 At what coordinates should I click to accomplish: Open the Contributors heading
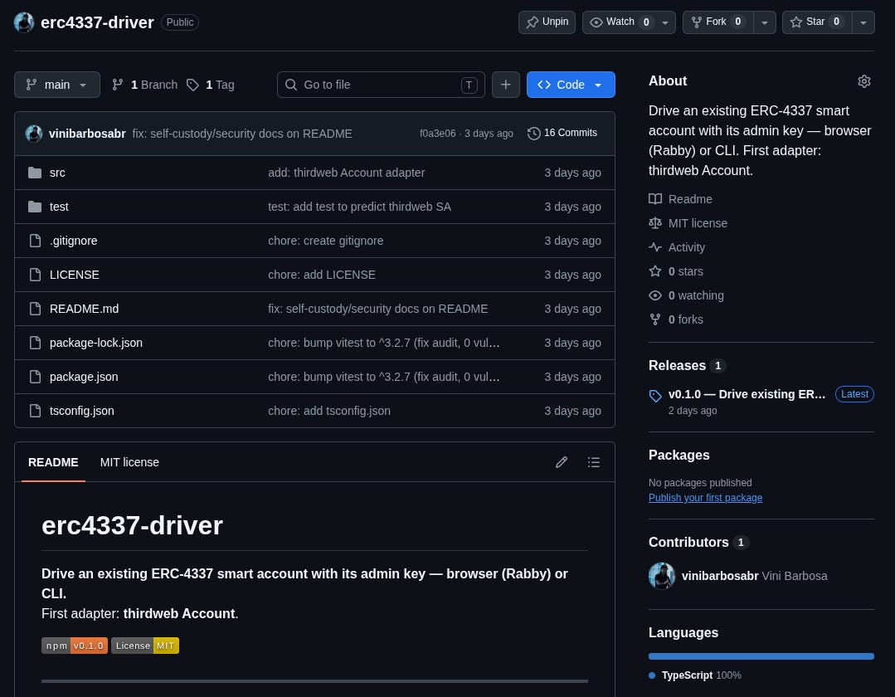tap(688, 543)
